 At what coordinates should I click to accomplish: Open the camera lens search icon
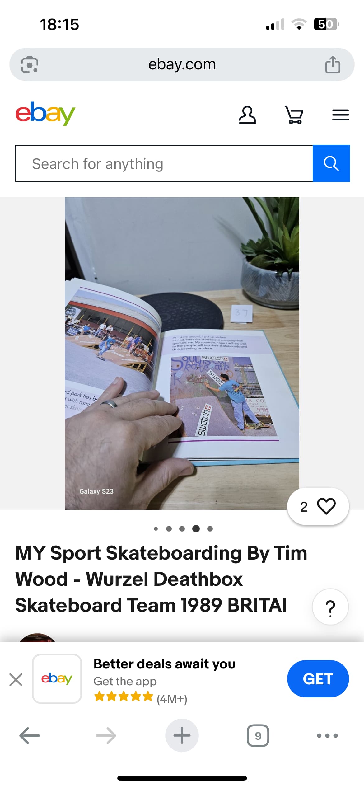pos(30,64)
